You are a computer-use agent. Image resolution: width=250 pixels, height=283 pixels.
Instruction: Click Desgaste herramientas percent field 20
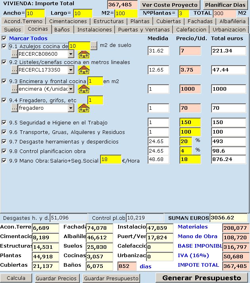coord(186,141)
